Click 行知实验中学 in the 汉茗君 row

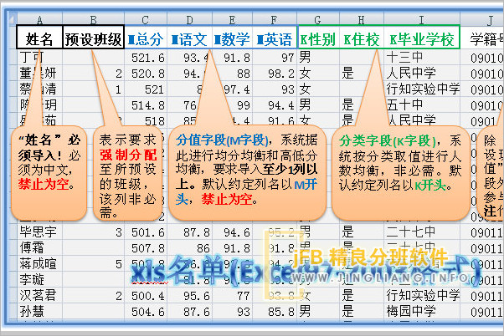pos(422,295)
